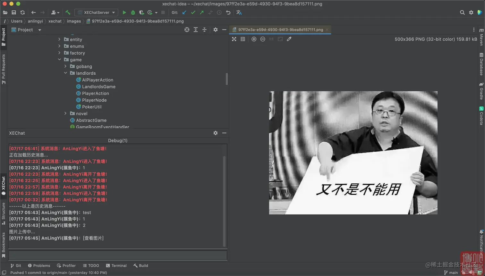Open the LandlordsGame class
The width and height of the screenshot is (485, 276).
click(98, 87)
